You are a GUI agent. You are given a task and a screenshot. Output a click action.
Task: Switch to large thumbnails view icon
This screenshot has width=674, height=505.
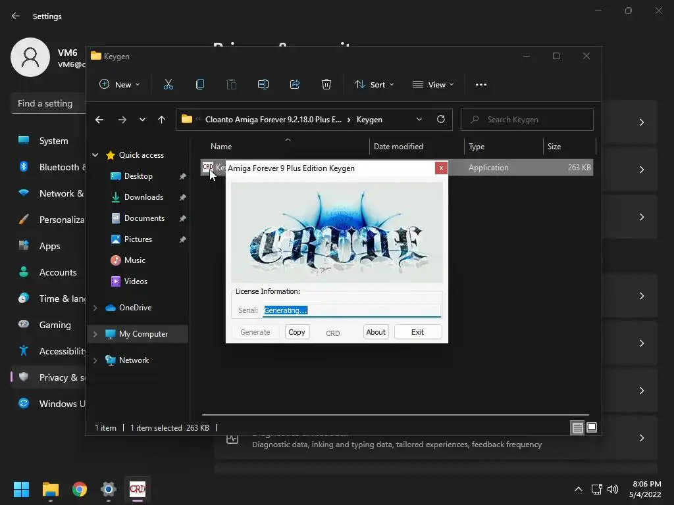click(x=592, y=427)
